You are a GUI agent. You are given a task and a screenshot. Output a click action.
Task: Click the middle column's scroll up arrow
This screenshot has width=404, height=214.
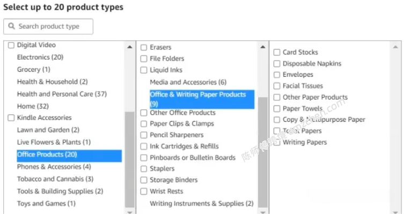tap(262, 47)
